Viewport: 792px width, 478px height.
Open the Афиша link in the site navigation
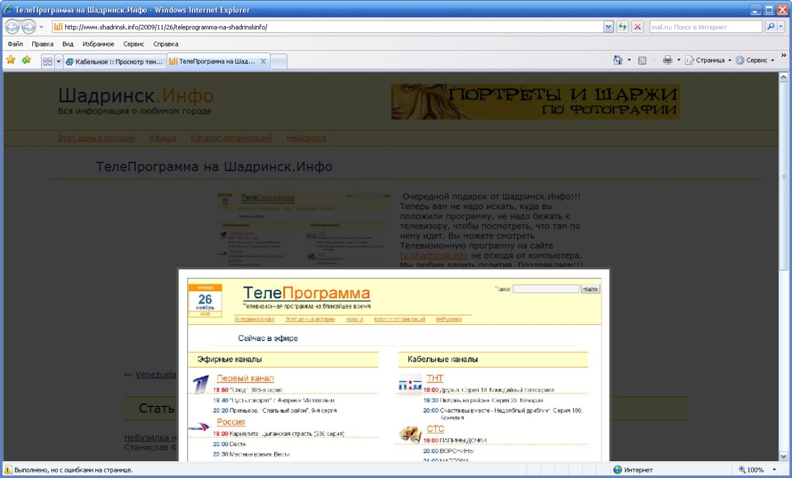[x=163, y=138]
